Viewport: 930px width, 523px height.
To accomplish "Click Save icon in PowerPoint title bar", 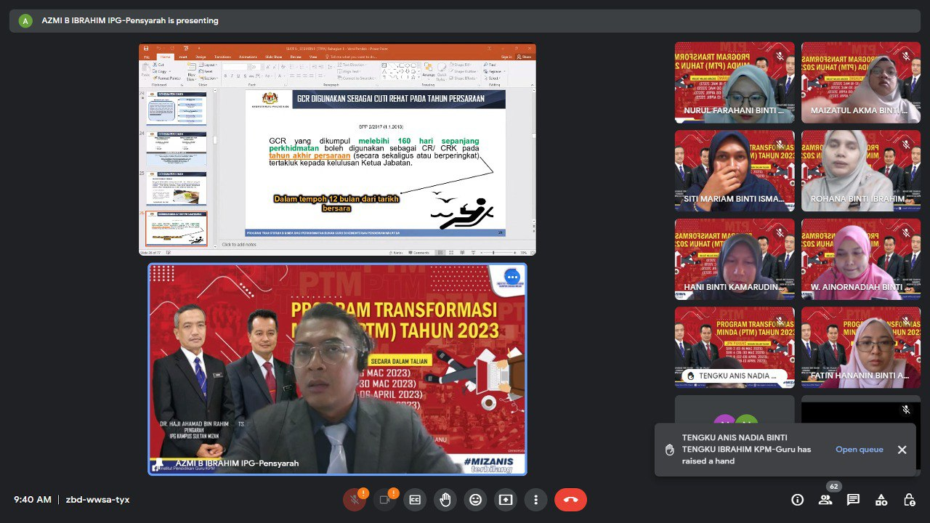I will click(x=146, y=49).
